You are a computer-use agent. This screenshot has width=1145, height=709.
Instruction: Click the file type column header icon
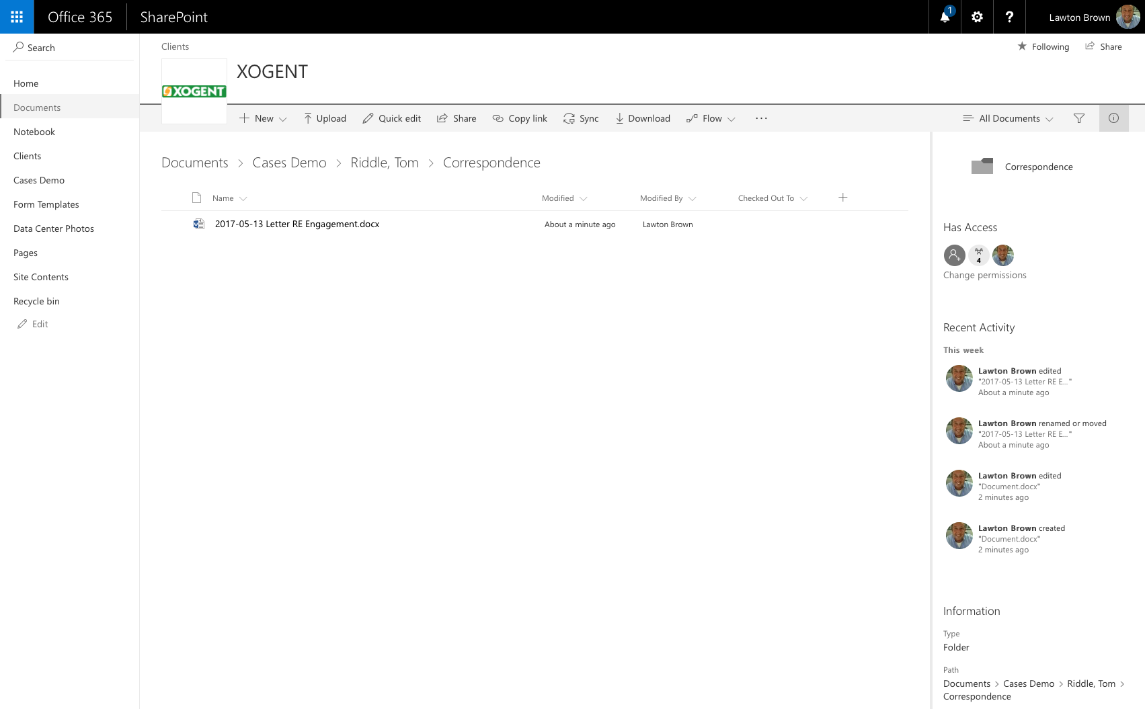tap(196, 198)
